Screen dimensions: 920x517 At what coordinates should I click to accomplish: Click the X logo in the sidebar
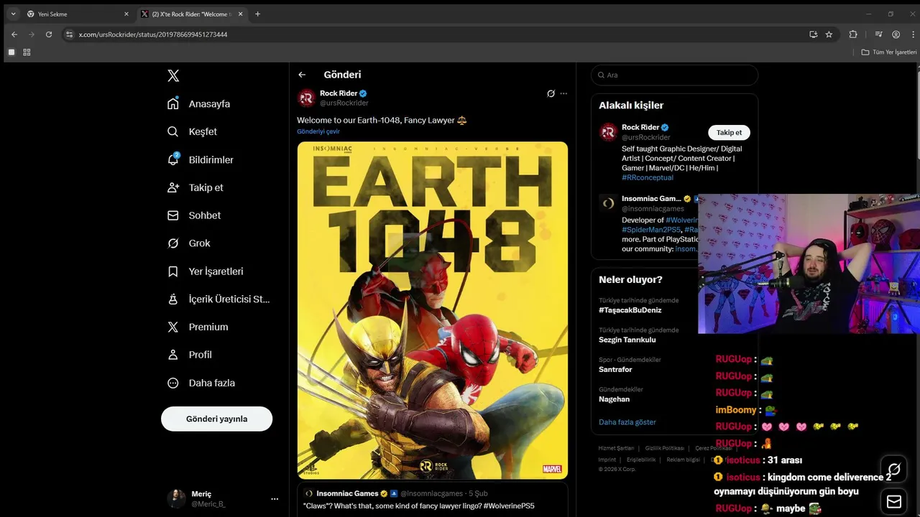coord(173,75)
